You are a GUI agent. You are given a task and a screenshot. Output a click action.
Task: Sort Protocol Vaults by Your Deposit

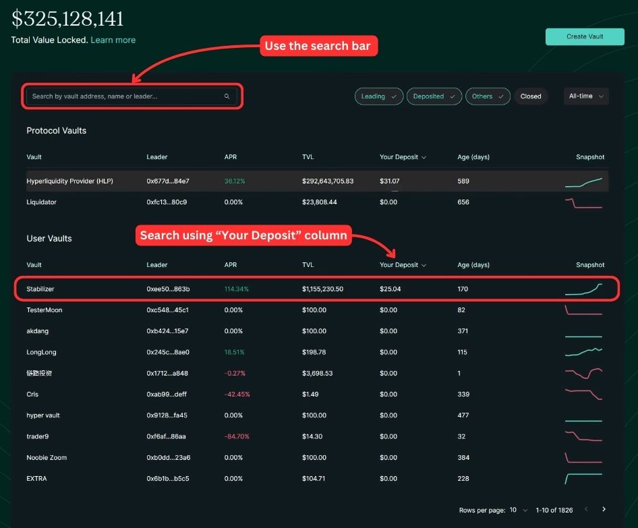403,157
